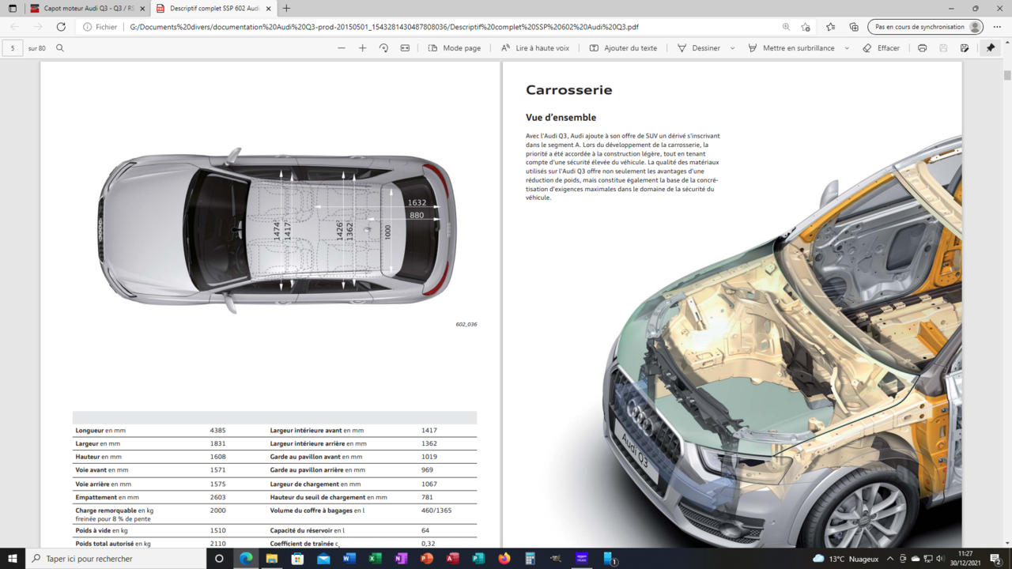This screenshot has height=569, width=1012.
Task: Show hidden system tray icons
Action: pos(890,559)
